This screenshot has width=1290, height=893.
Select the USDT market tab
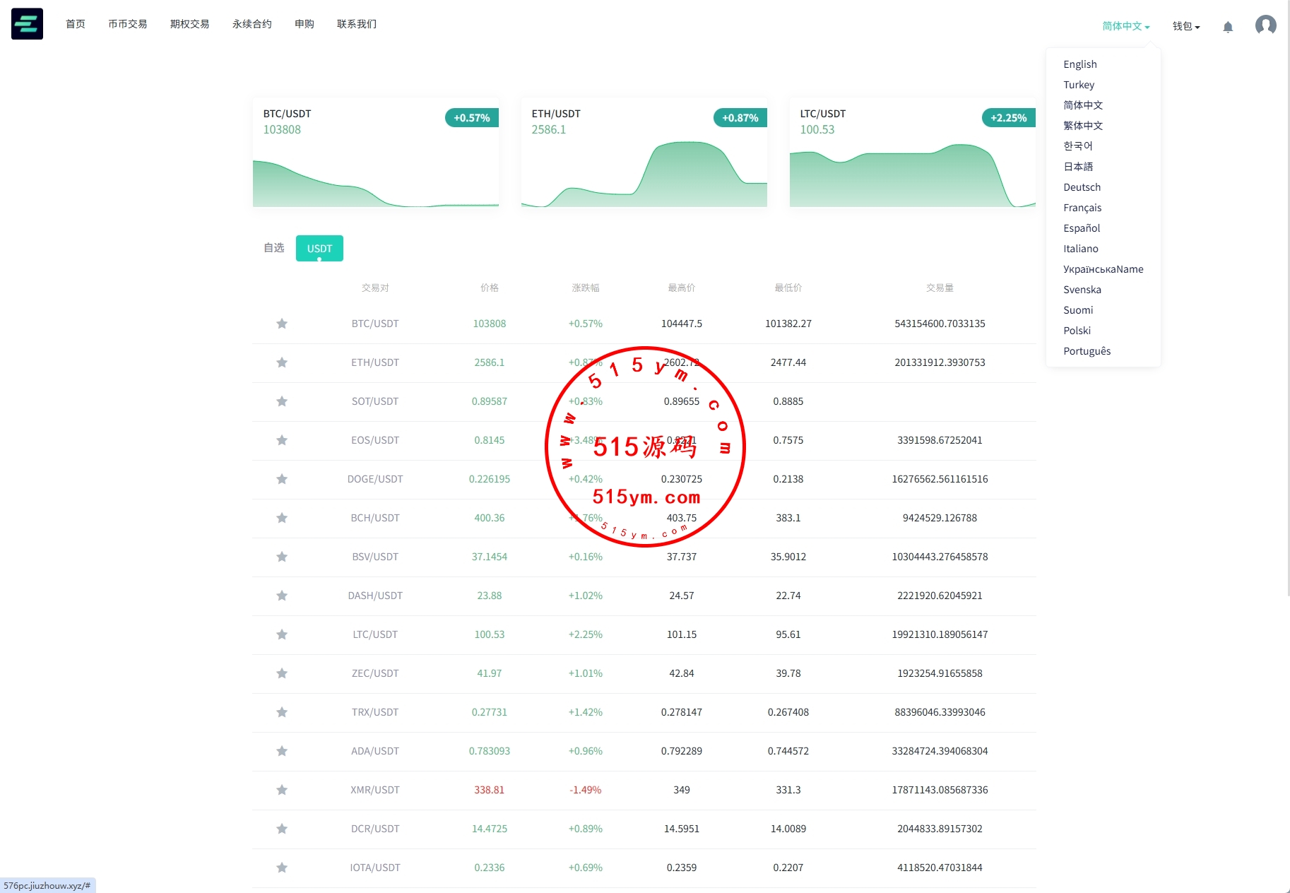coord(319,248)
